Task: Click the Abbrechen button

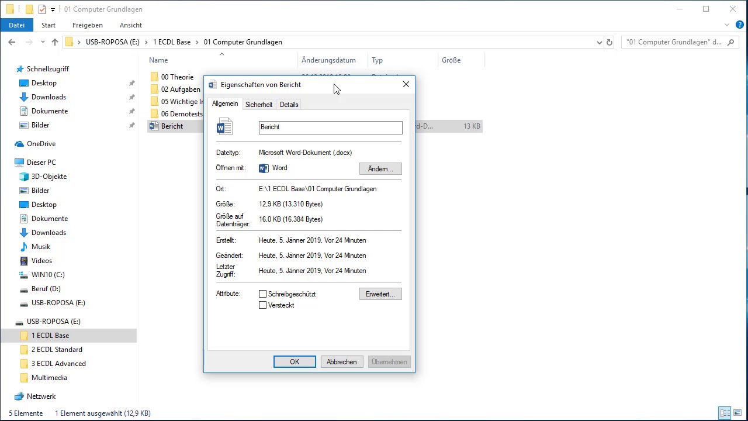Action: [342, 362]
